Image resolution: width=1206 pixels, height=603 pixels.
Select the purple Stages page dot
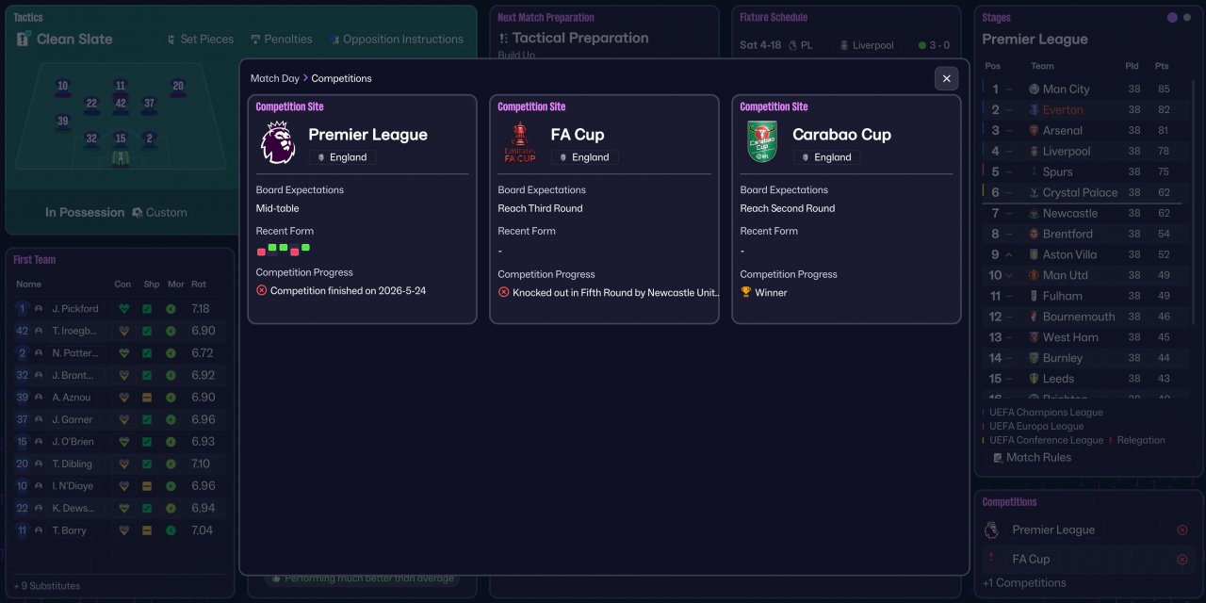point(1172,18)
